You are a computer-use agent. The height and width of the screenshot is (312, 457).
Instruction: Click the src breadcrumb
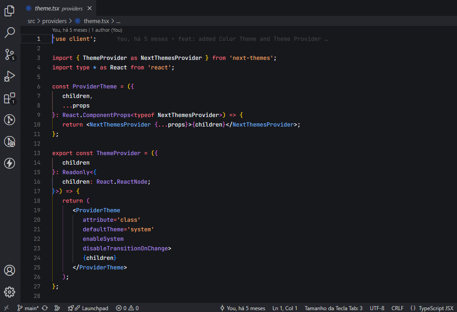[31, 21]
